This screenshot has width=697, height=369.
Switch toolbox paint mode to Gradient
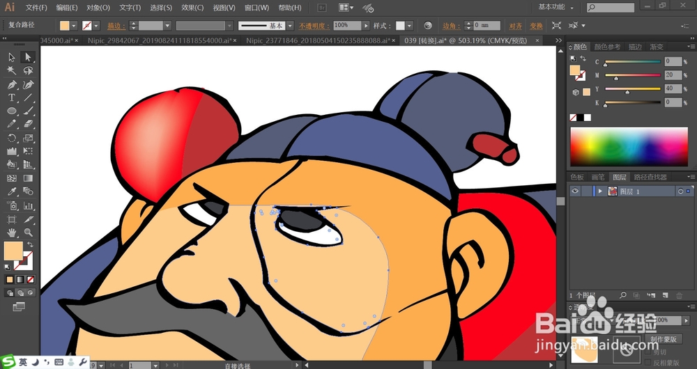click(20, 280)
